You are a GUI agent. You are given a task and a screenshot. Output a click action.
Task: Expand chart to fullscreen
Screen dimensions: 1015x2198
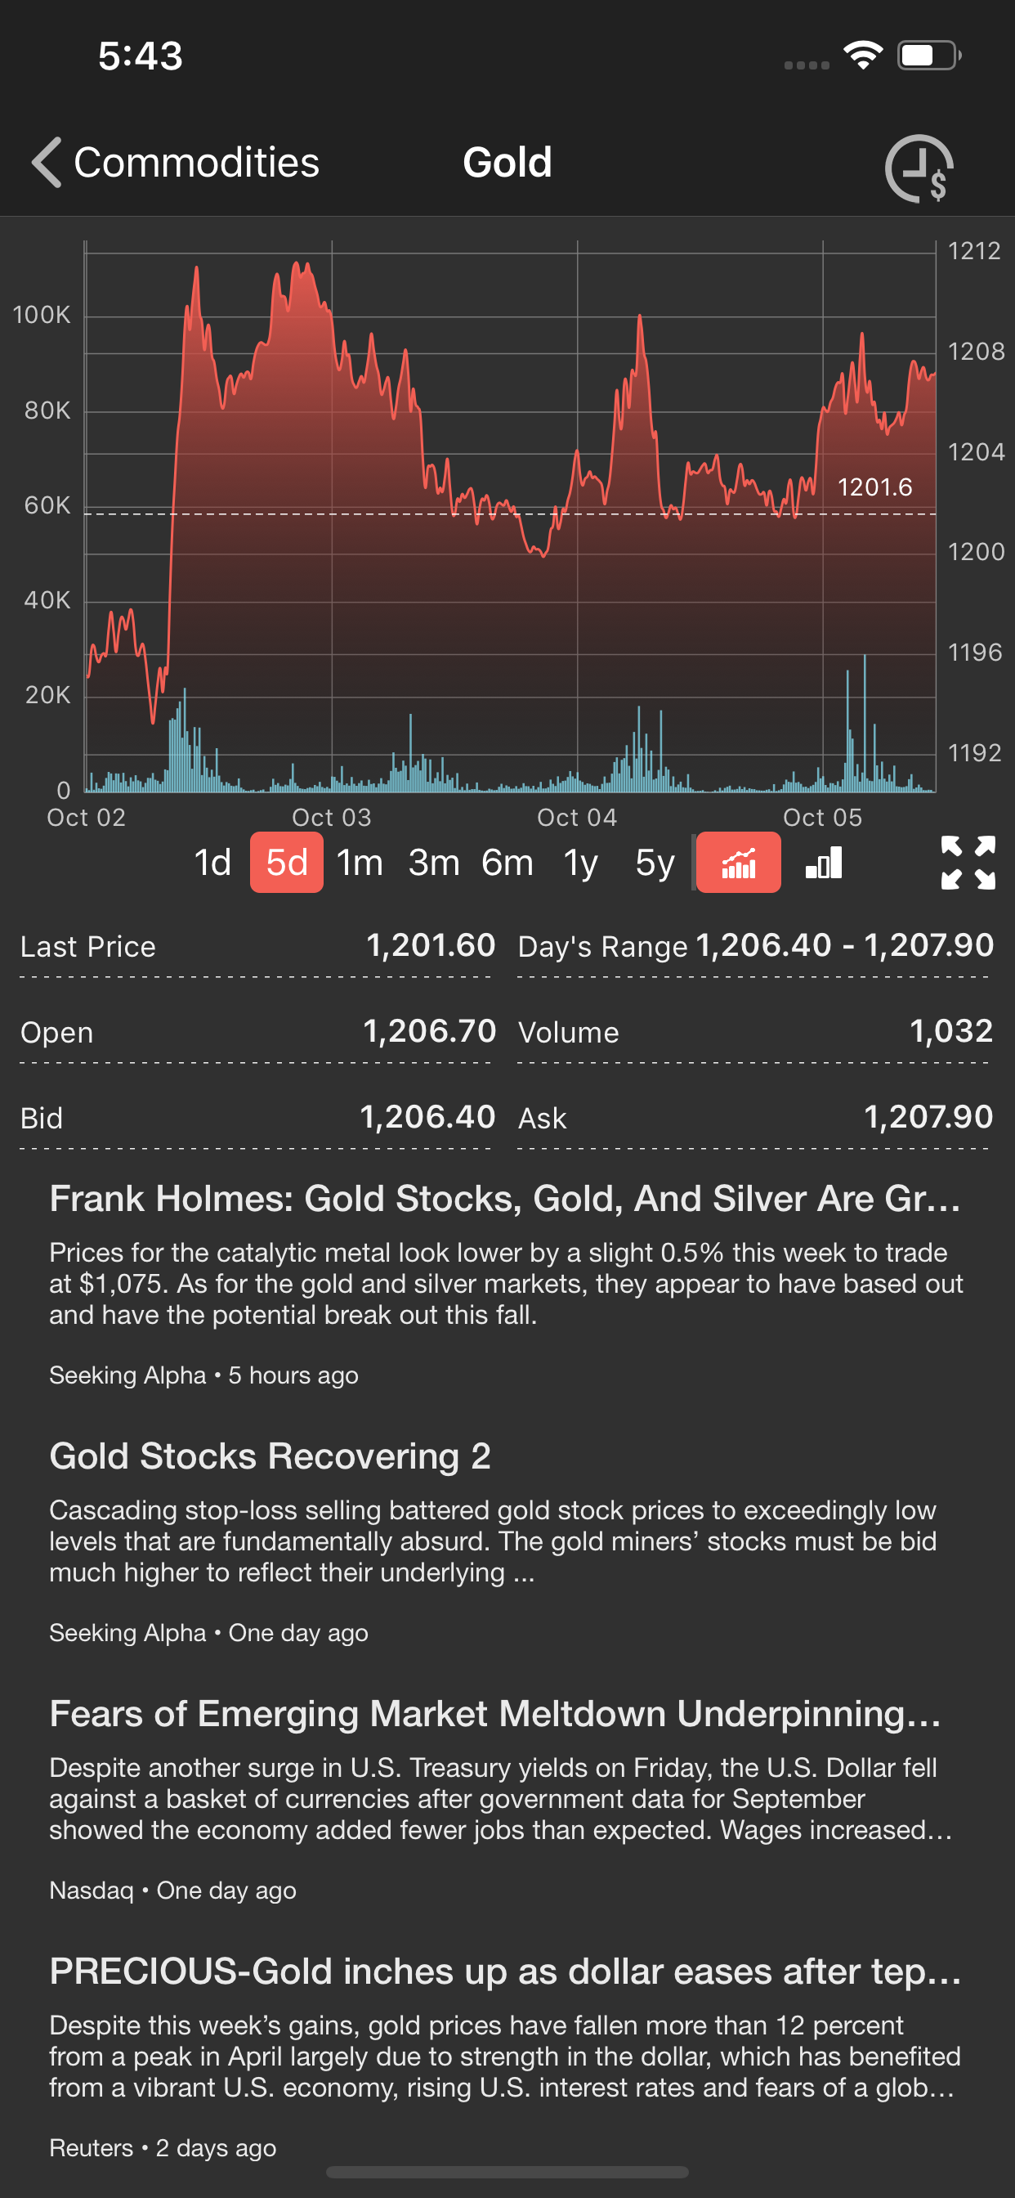tap(968, 863)
